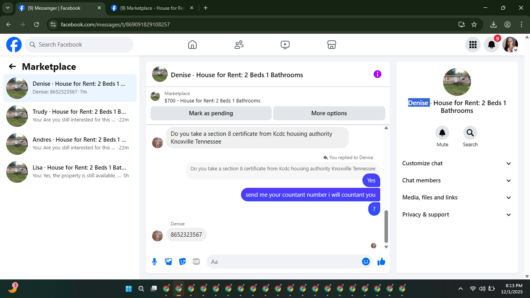
Task: Open the notifications bell with 9 badge
Action: 492,45
